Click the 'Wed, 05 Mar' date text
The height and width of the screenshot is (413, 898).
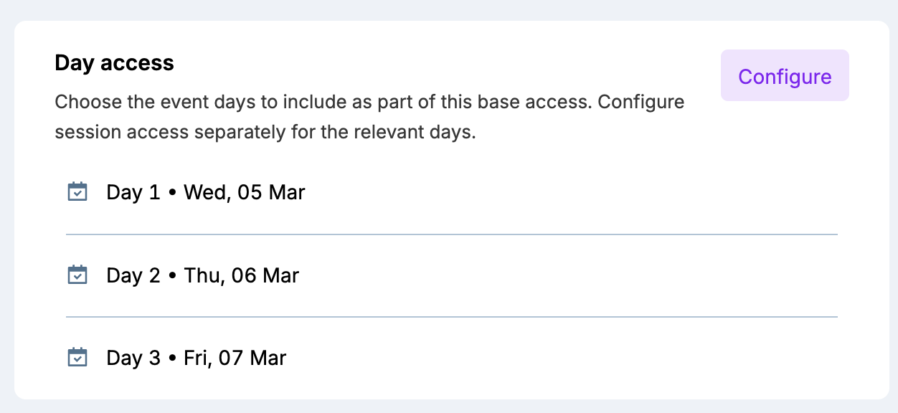click(x=244, y=193)
